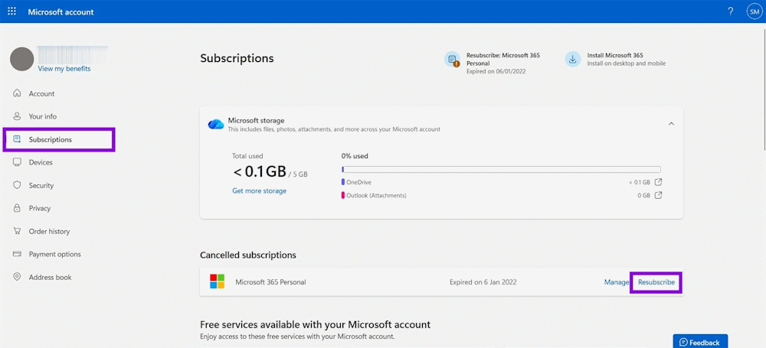Click the Subscriptions sidebar icon

coord(17,139)
